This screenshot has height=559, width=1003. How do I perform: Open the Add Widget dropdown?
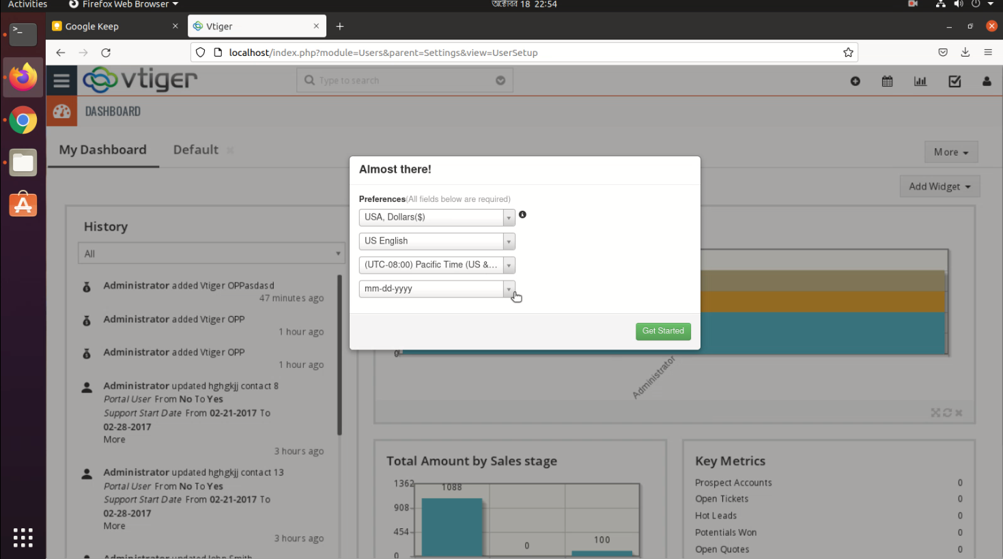940,186
